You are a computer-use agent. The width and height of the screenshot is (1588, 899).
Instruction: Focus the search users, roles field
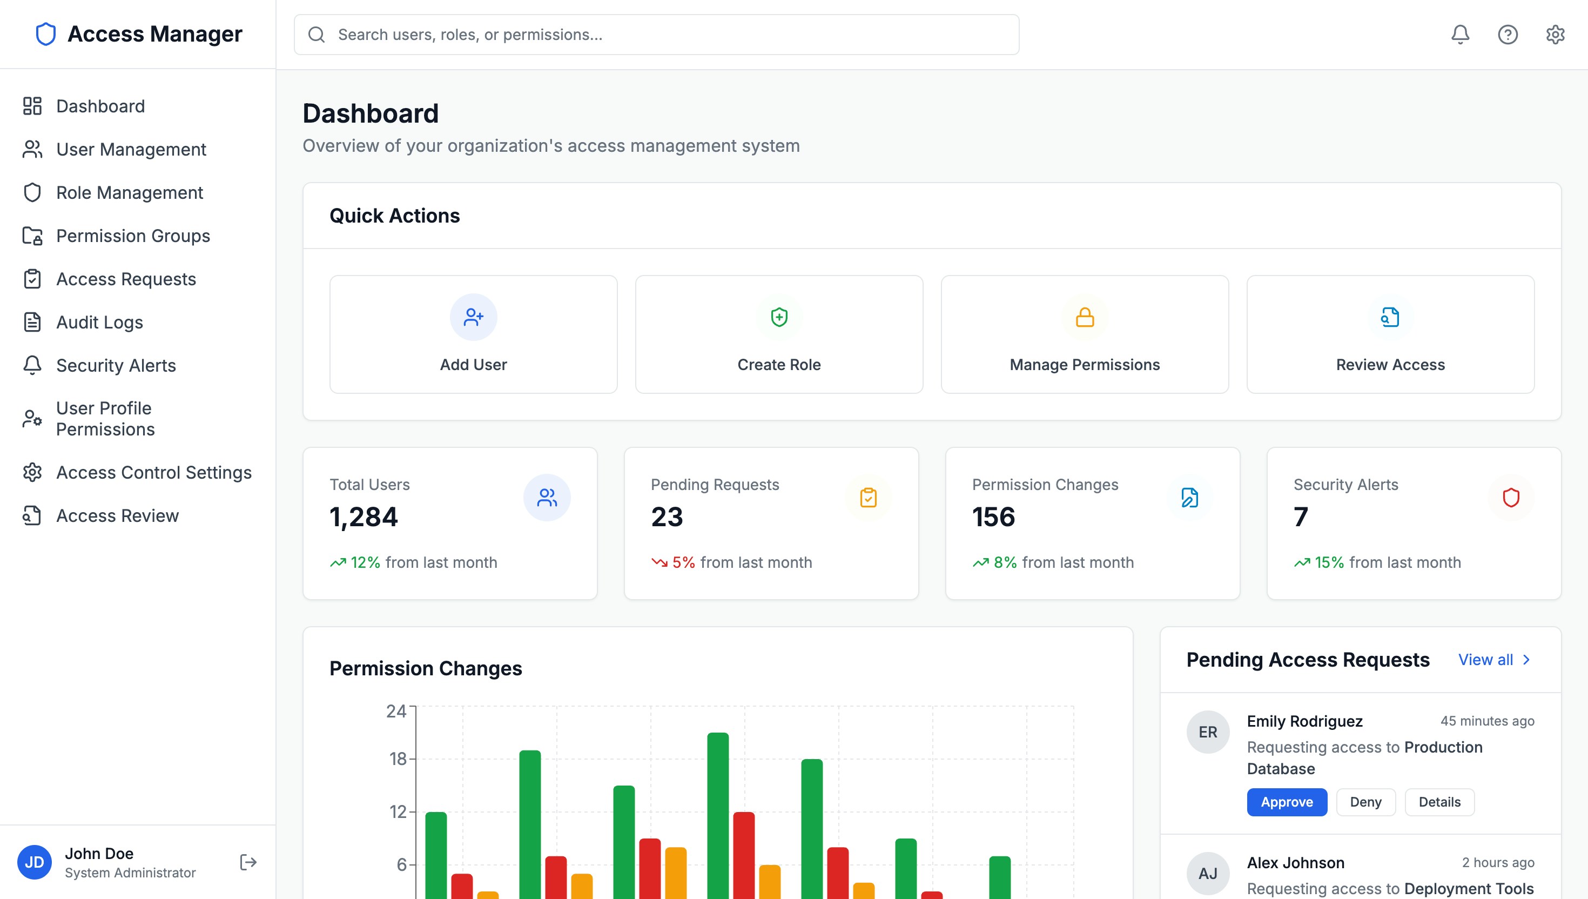click(656, 35)
